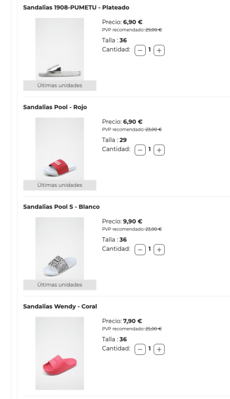Click Últimas unidades label under leopard sandal
230x399 pixels.
[60, 285]
